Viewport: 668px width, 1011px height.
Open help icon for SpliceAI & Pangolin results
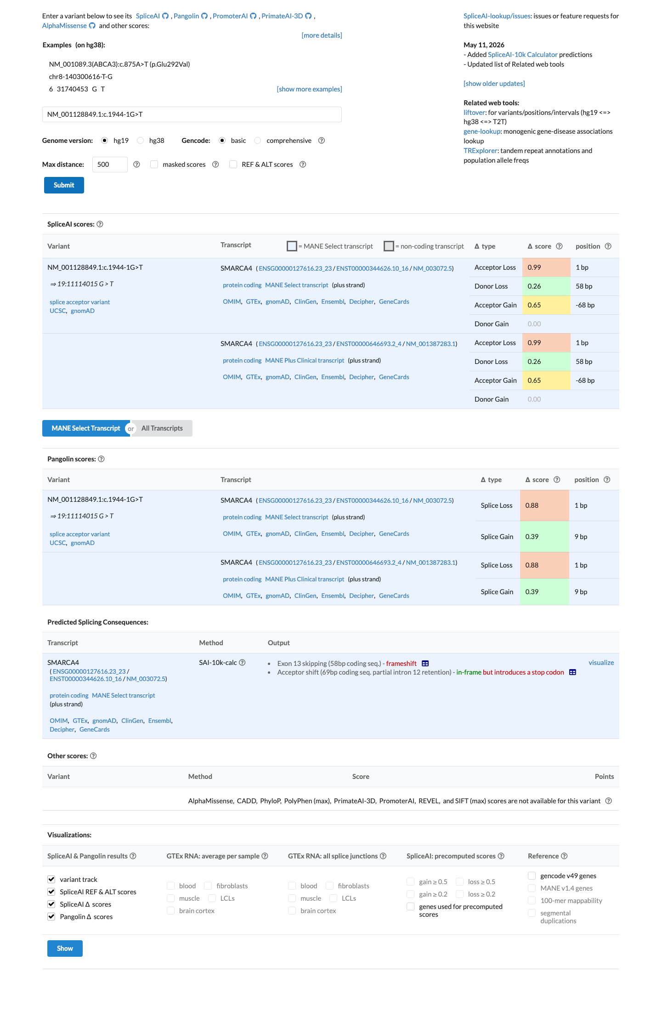click(x=133, y=856)
